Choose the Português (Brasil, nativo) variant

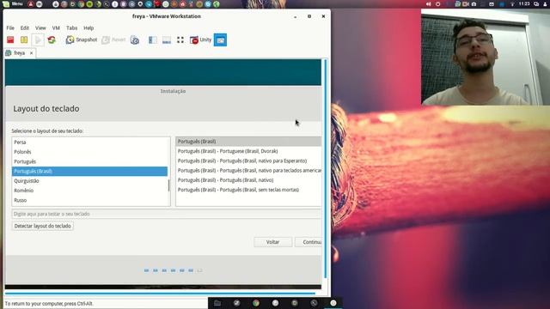(248, 180)
